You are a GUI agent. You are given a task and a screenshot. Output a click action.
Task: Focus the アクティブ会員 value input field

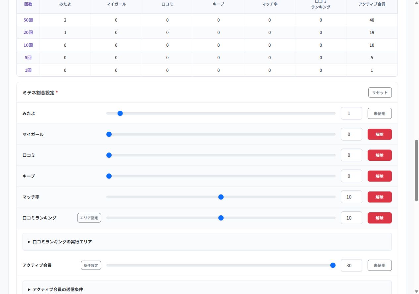click(x=351, y=265)
